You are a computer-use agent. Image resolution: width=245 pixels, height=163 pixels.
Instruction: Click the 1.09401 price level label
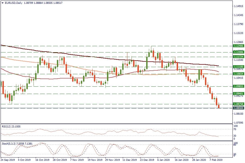(x=238, y=94)
